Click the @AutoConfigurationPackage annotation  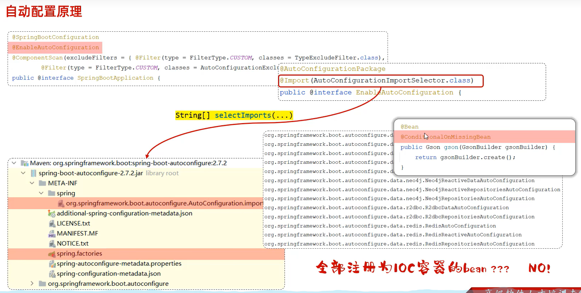tap(333, 69)
